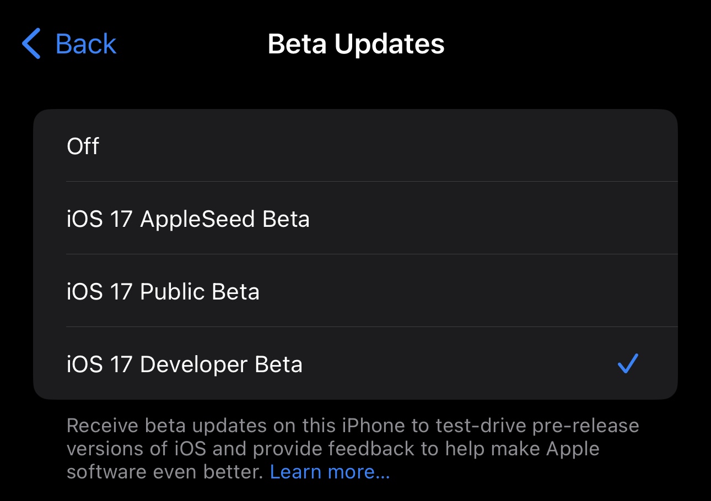Tap the blue Back chevron arrow
The height and width of the screenshot is (501, 711).
pyautogui.click(x=31, y=44)
